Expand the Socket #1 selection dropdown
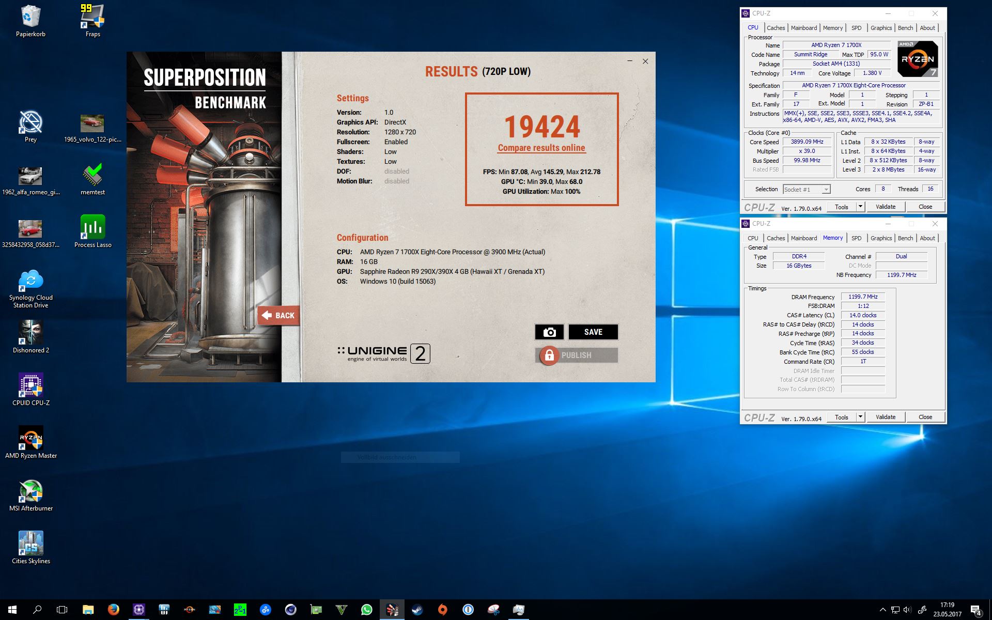The width and height of the screenshot is (992, 620). [x=826, y=190]
